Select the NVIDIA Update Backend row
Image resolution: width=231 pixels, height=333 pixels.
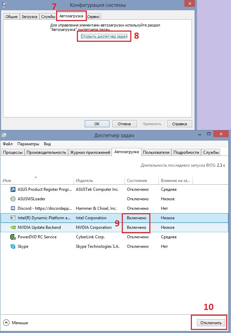pos(114,227)
